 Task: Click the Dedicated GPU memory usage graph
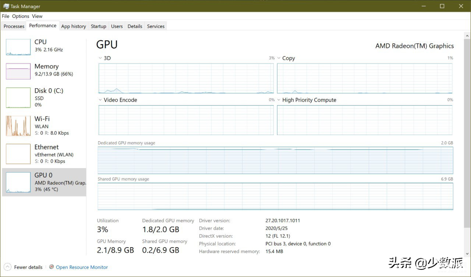pyautogui.click(x=275, y=160)
